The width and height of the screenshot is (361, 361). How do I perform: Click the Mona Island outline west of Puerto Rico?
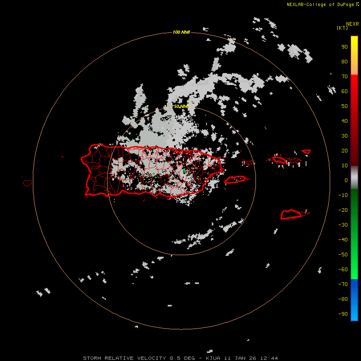(27, 183)
